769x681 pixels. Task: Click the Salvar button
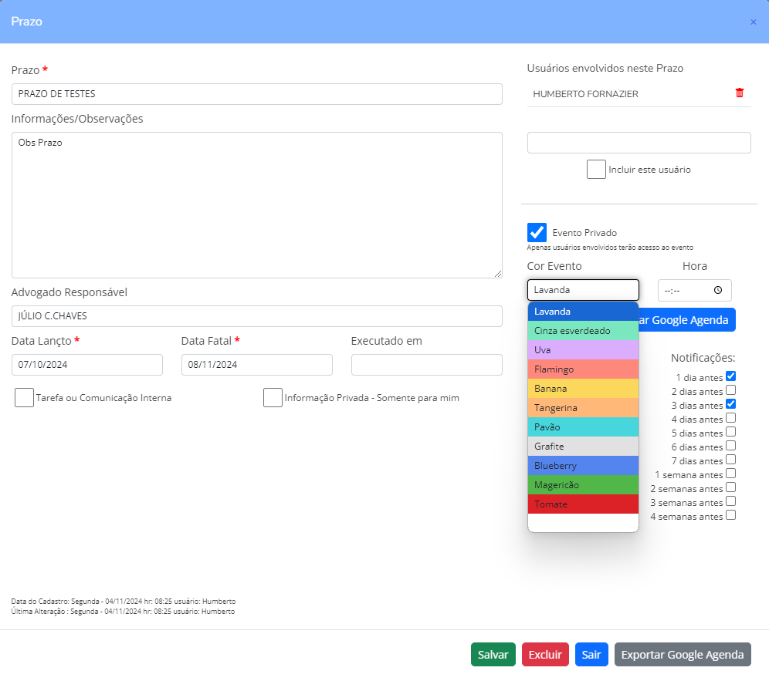pyautogui.click(x=493, y=655)
